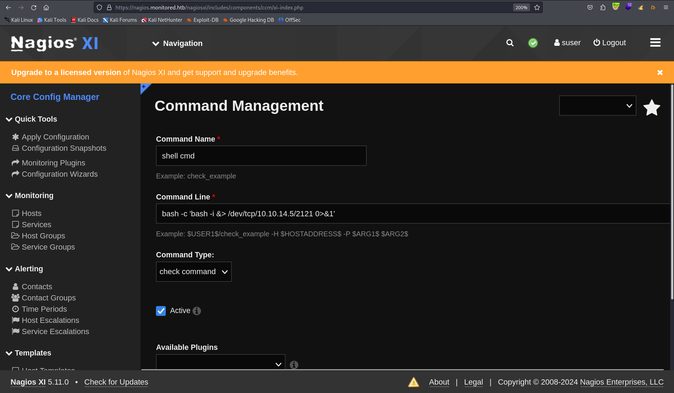The height and width of the screenshot is (393, 674).
Task: View site security lock icon in address bar
Action: point(109,7)
